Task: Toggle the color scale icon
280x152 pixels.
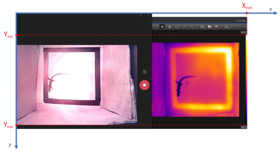Action: 216,27
